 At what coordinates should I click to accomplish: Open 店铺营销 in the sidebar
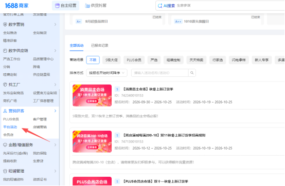click(x=40, y=127)
